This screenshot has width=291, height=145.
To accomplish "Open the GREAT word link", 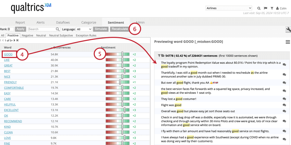I will tap(8, 66).
